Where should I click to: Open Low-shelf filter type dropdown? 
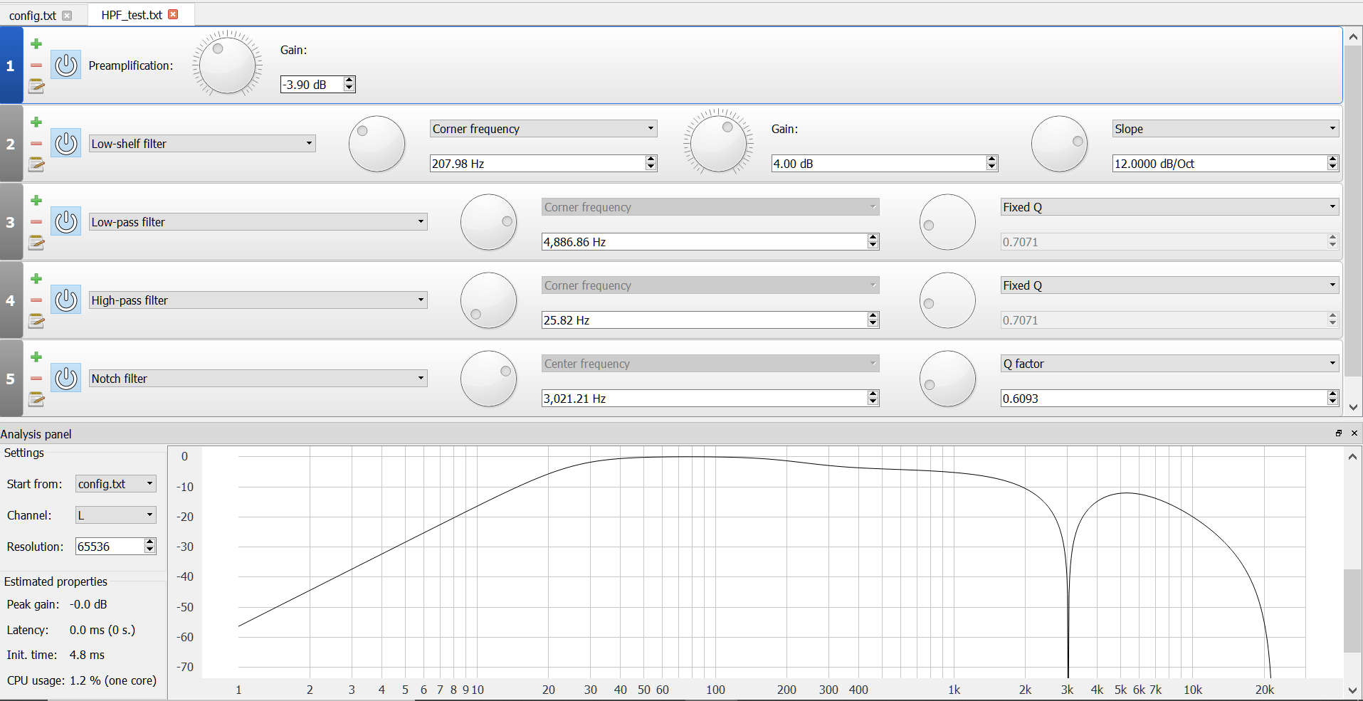202,144
